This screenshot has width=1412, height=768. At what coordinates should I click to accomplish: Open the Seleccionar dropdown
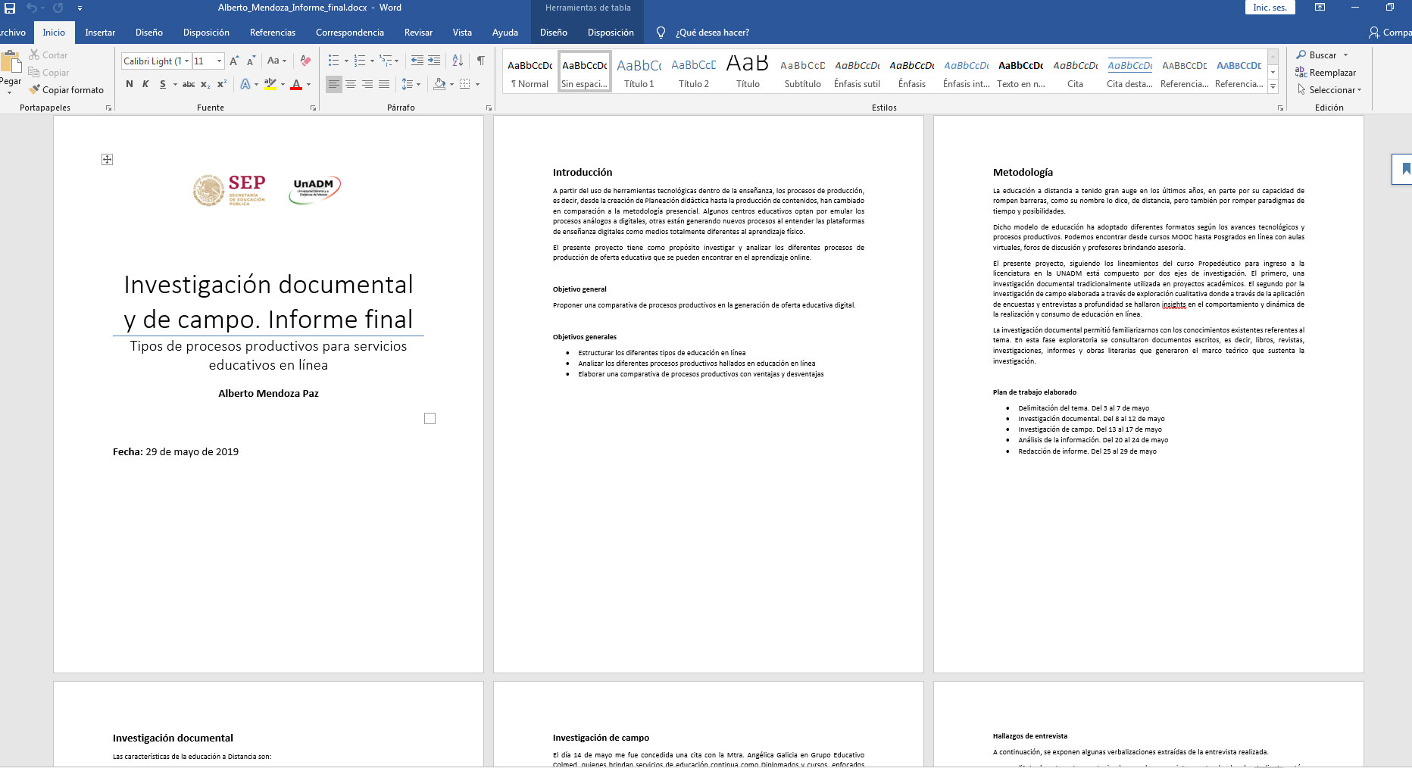(1329, 89)
